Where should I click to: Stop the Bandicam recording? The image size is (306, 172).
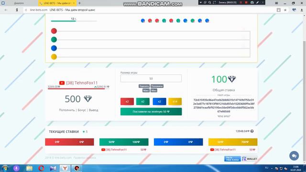246,2
